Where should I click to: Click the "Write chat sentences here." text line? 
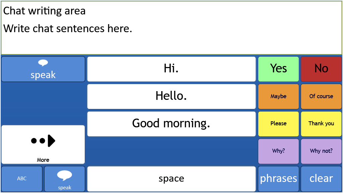click(x=68, y=28)
